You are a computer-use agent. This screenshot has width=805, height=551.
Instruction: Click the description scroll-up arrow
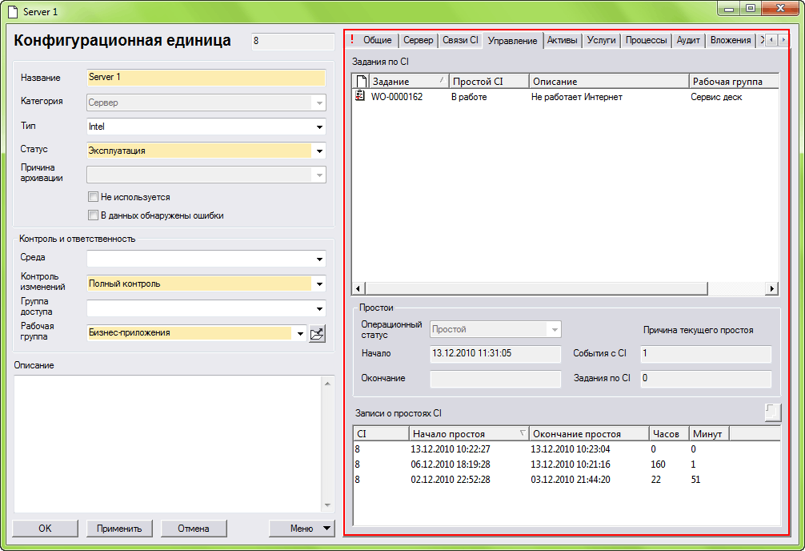[x=327, y=383]
